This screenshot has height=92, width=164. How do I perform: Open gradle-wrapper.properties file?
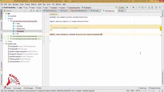(x=23, y=51)
